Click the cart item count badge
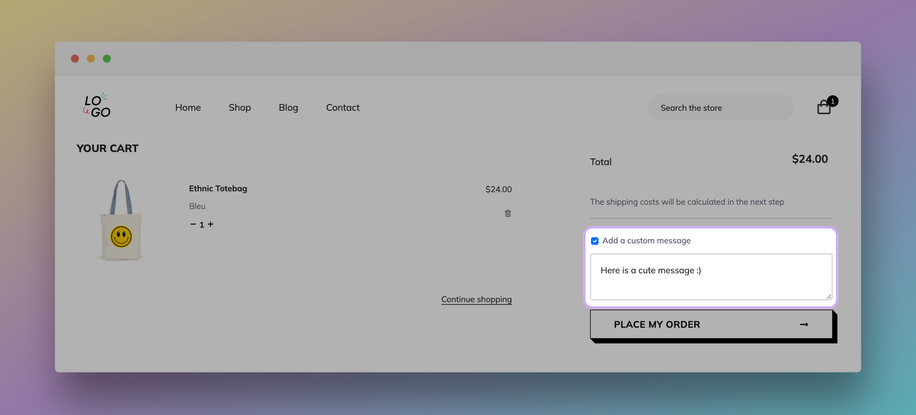The image size is (916, 415). (833, 101)
